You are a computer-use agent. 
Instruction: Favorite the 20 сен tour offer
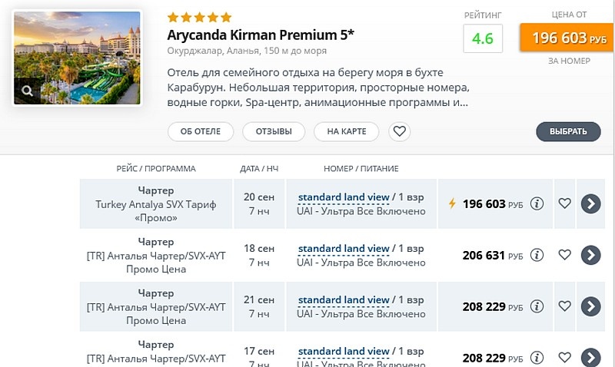point(565,203)
